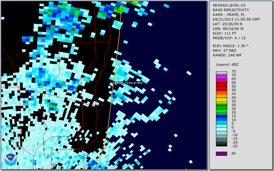Click the Legend: dBZ heading
The height and width of the screenshot is (171, 274).
[x=227, y=64]
